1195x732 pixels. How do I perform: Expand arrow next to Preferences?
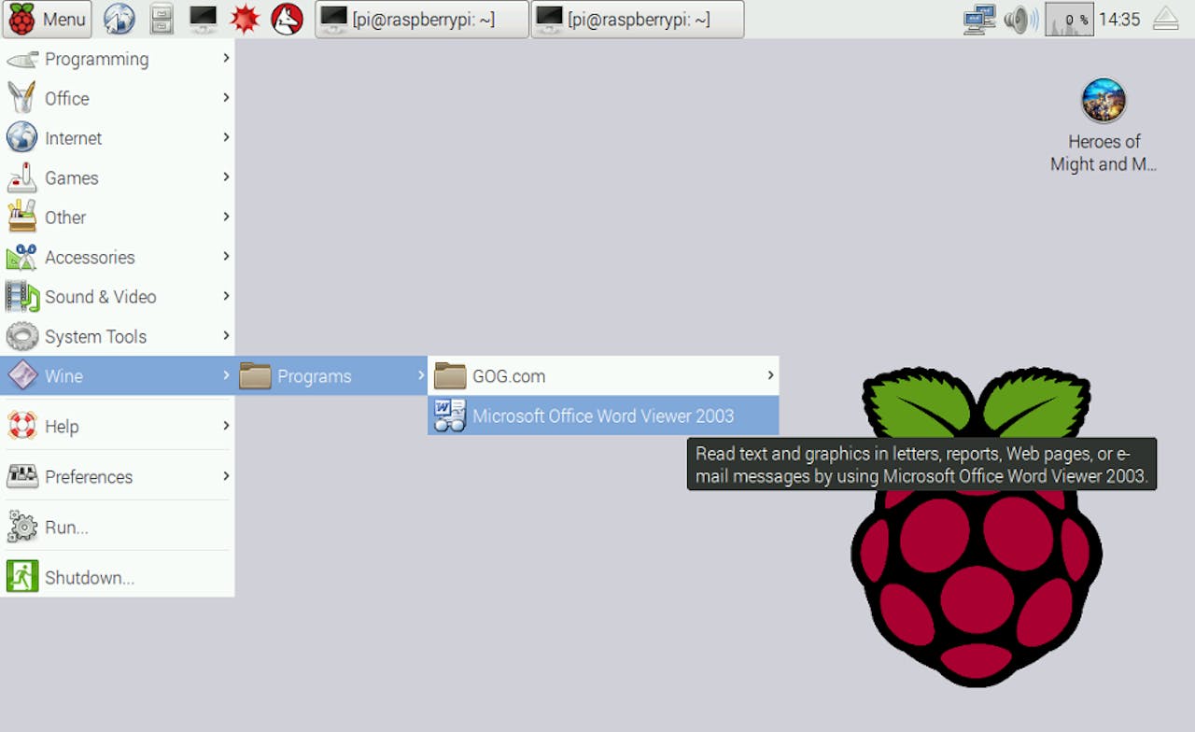226,476
